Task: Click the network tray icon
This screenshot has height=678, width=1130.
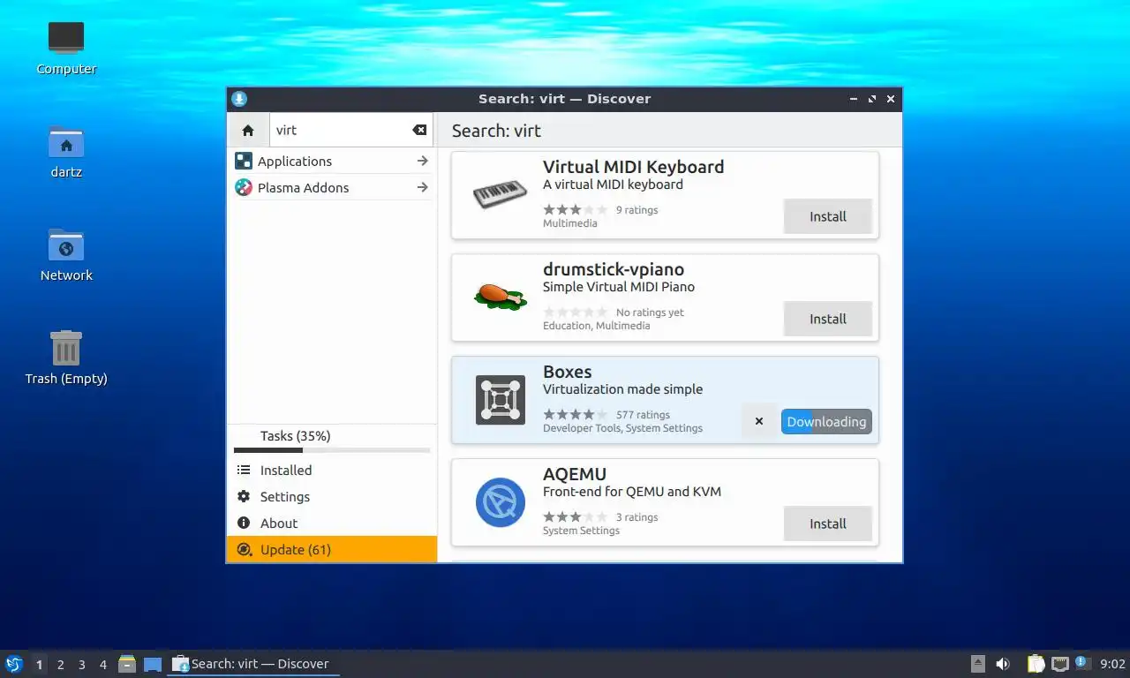Action: (1059, 664)
